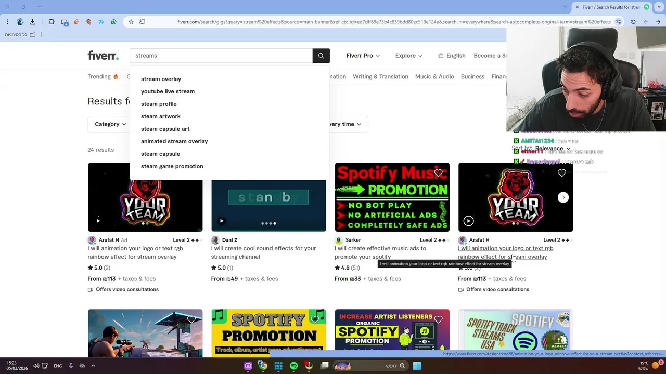Close the Fiverr search results tab
Image resolution: width=666 pixels, height=374 pixels.
point(577,7)
